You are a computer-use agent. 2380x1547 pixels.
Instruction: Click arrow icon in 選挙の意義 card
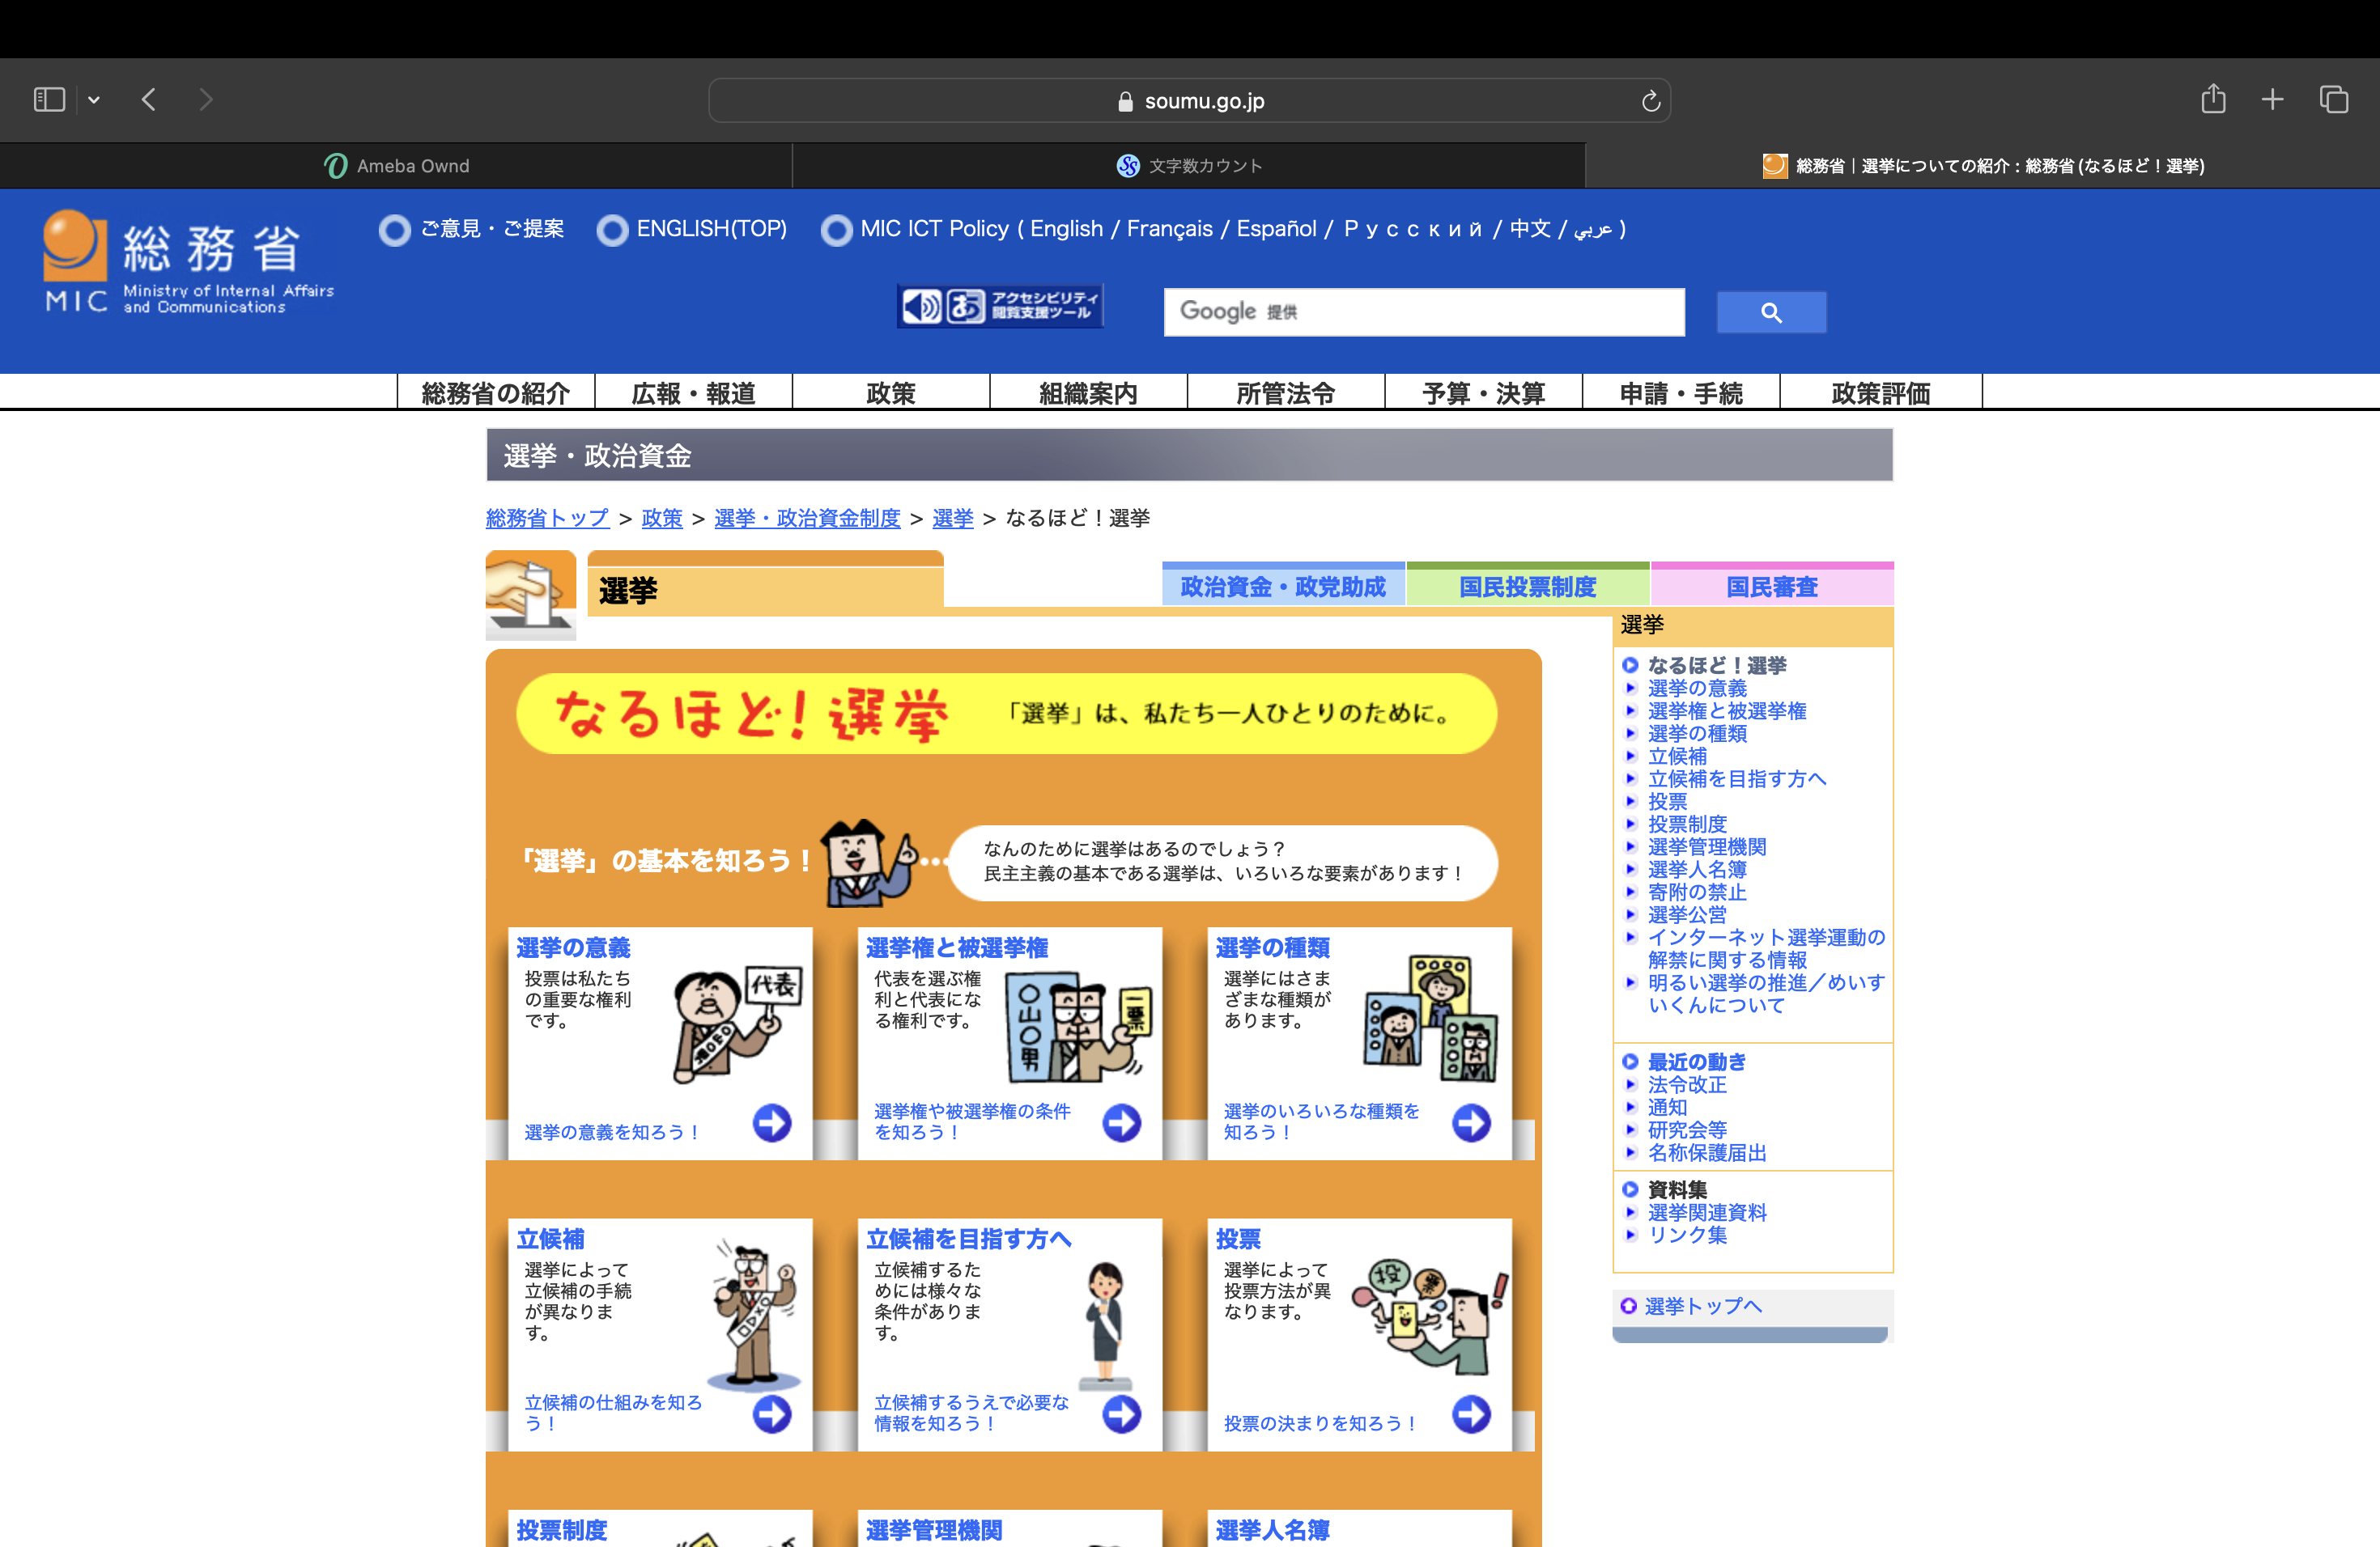[772, 1122]
